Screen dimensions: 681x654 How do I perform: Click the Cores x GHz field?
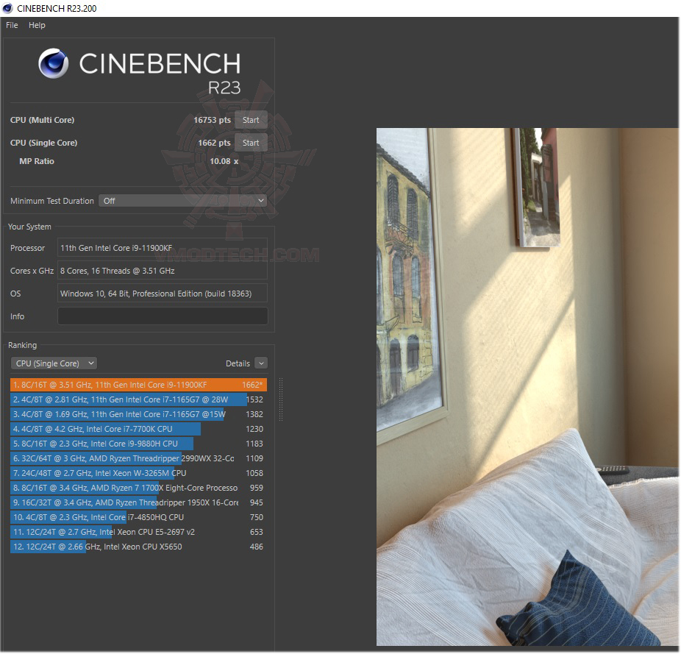coord(163,271)
